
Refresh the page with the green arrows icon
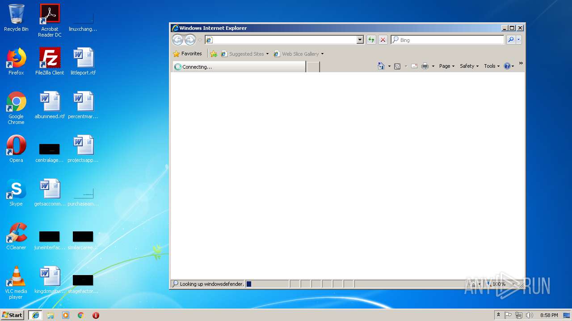click(x=371, y=40)
